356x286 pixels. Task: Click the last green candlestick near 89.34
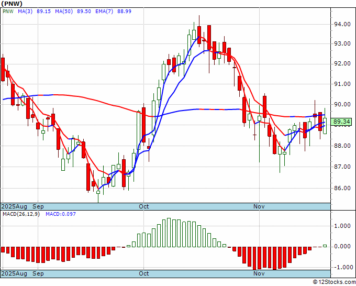pyautogui.click(x=325, y=126)
